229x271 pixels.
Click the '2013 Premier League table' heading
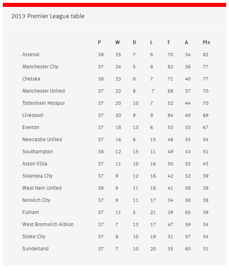pos(48,16)
